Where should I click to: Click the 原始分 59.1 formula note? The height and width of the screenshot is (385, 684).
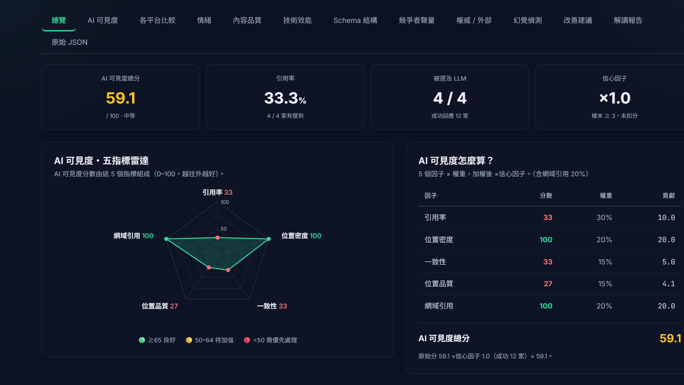click(485, 356)
